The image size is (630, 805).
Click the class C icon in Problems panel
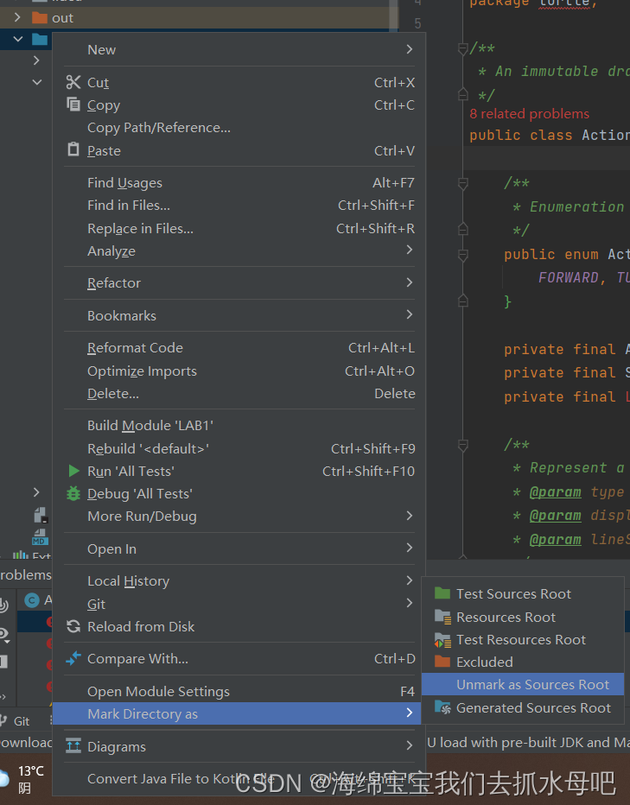coord(32,599)
